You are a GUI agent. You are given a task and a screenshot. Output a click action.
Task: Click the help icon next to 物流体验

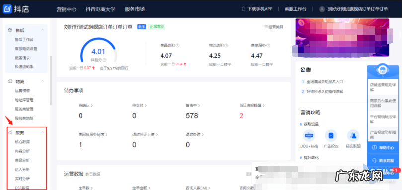[226, 45]
